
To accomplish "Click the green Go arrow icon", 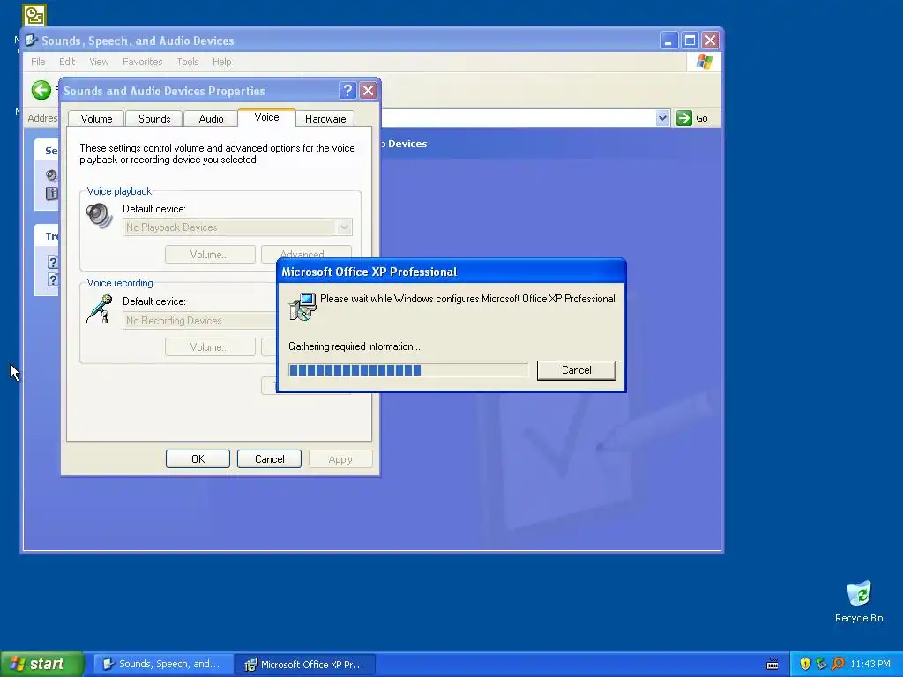I will point(683,118).
